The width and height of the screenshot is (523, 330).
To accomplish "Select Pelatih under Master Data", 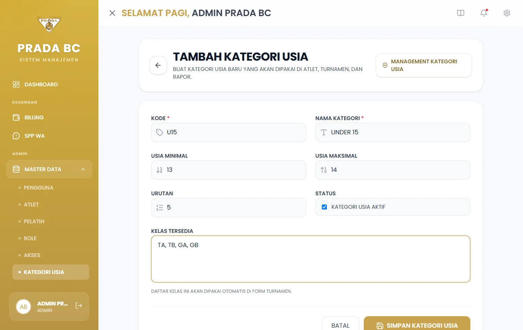I will point(51,221).
